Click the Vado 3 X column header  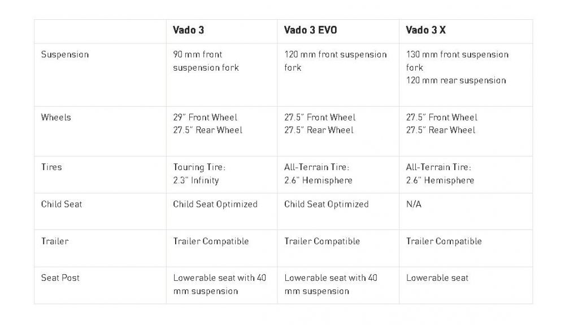425,31
